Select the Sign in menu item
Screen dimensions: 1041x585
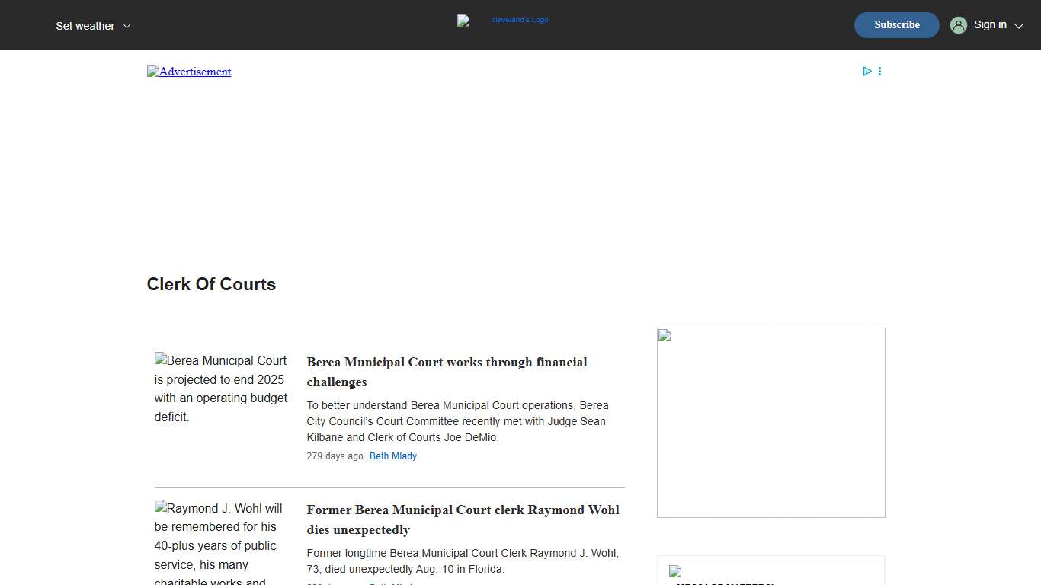(990, 24)
